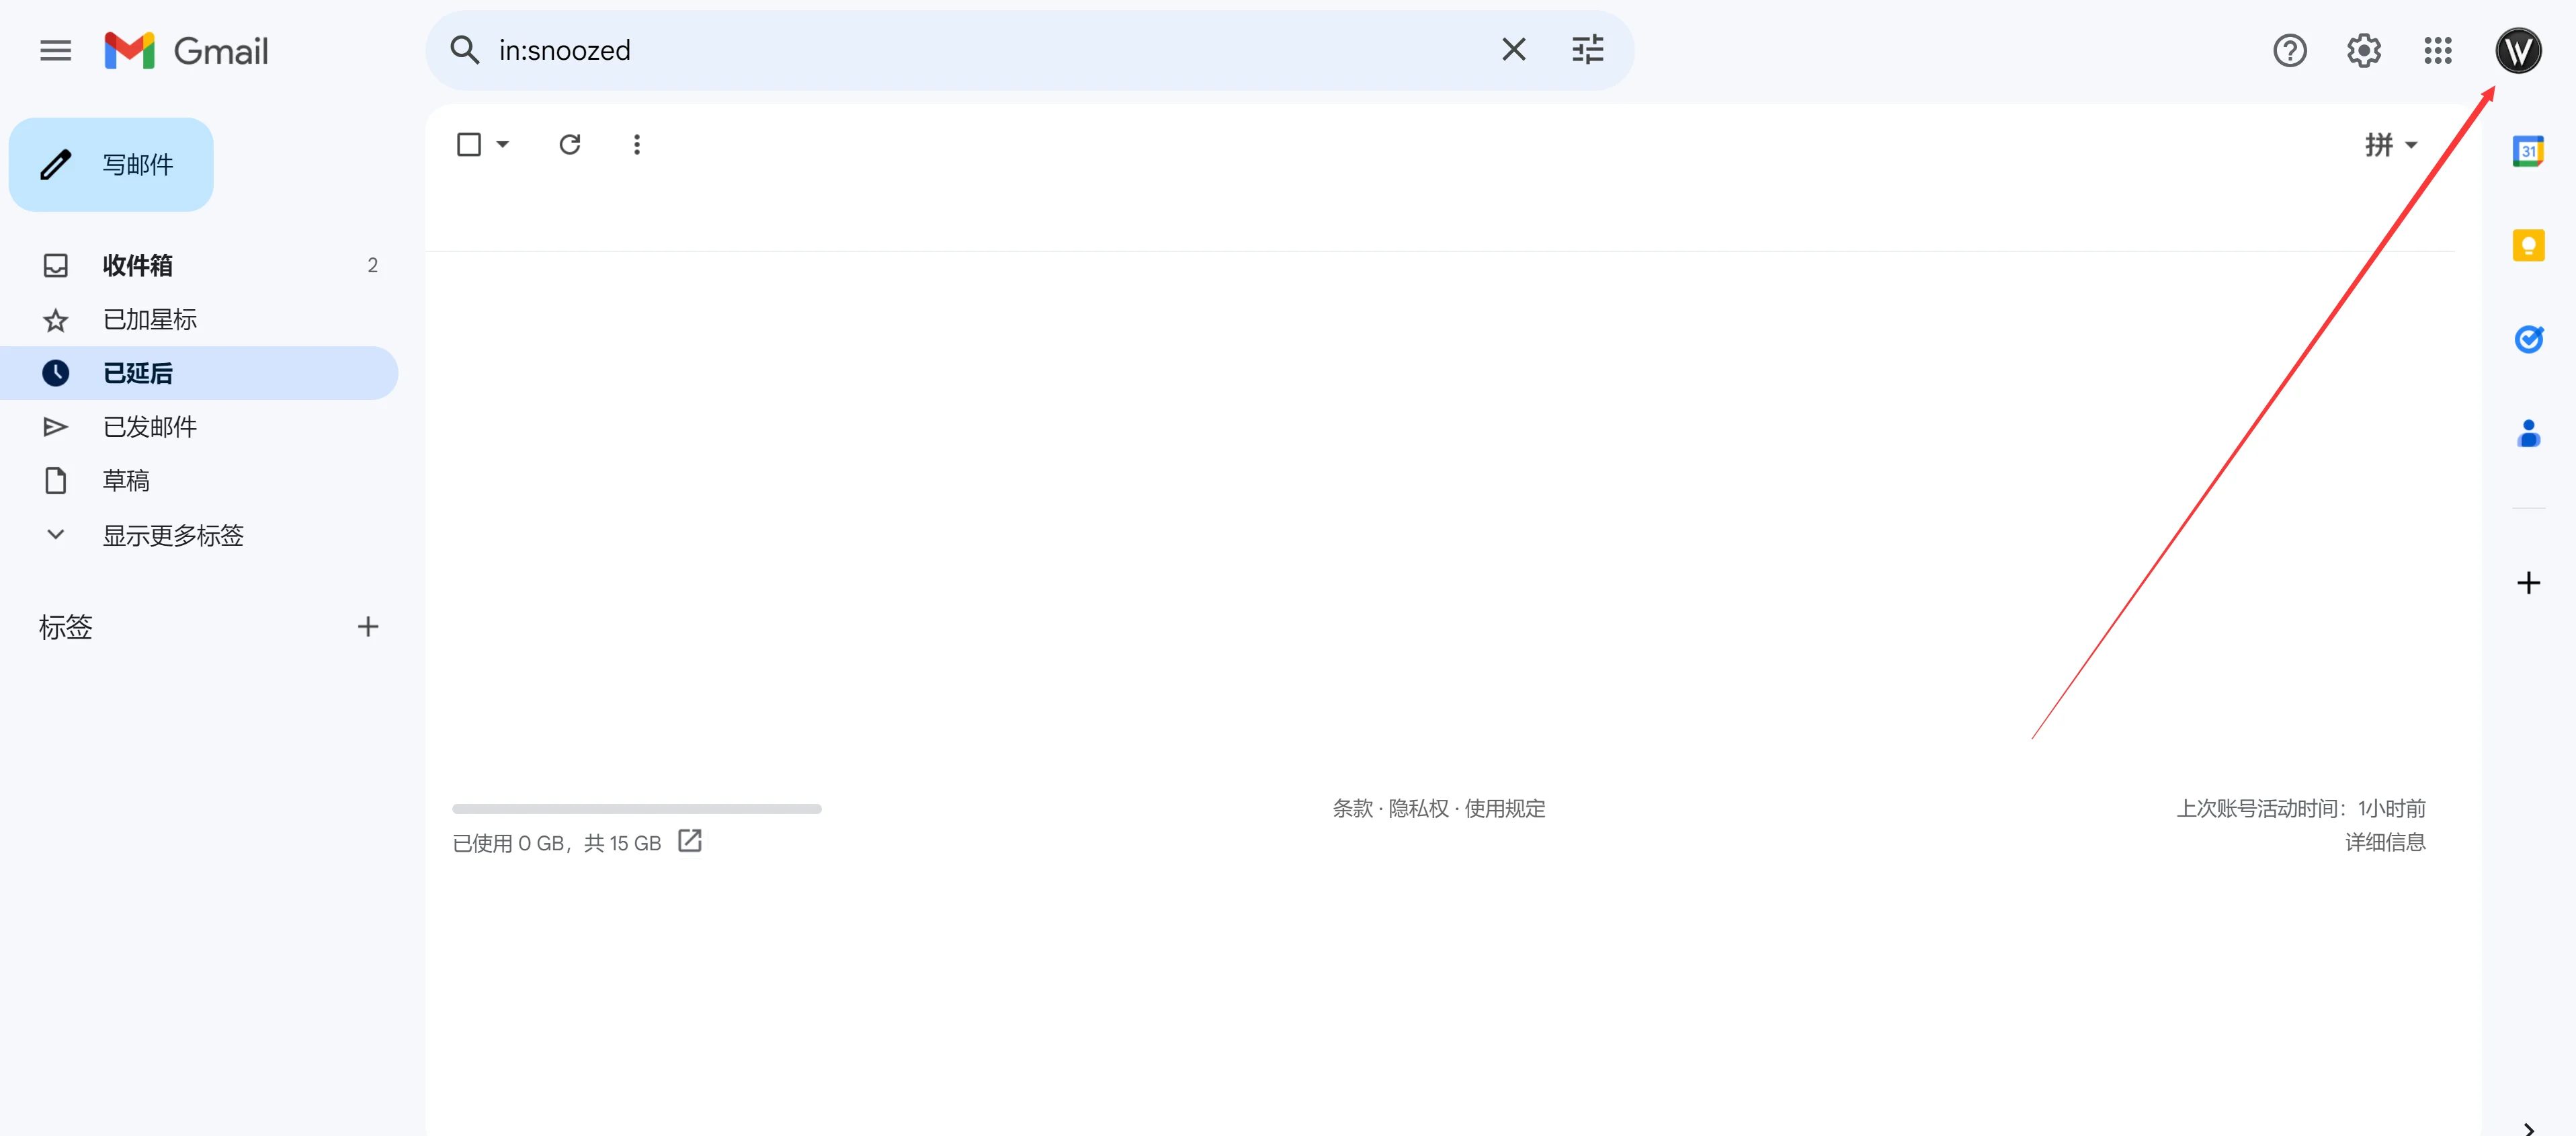Open Google Calendar side panel icon

pyautogui.click(x=2528, y=151)
